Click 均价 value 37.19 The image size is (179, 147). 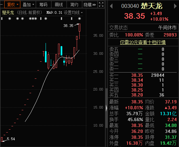pyautogui.click(x=171, y=102)
